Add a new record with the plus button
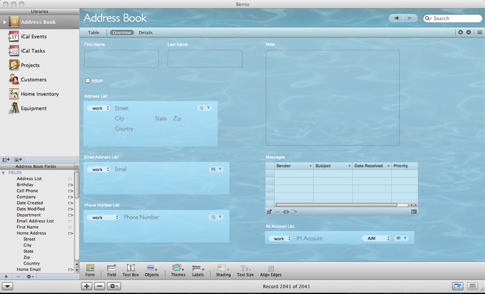Screen dimensions: 485x294 (87, 287)
